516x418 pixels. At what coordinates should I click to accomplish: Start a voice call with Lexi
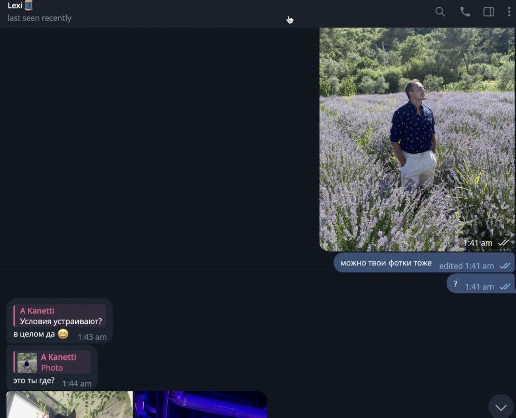click(465, 12)
